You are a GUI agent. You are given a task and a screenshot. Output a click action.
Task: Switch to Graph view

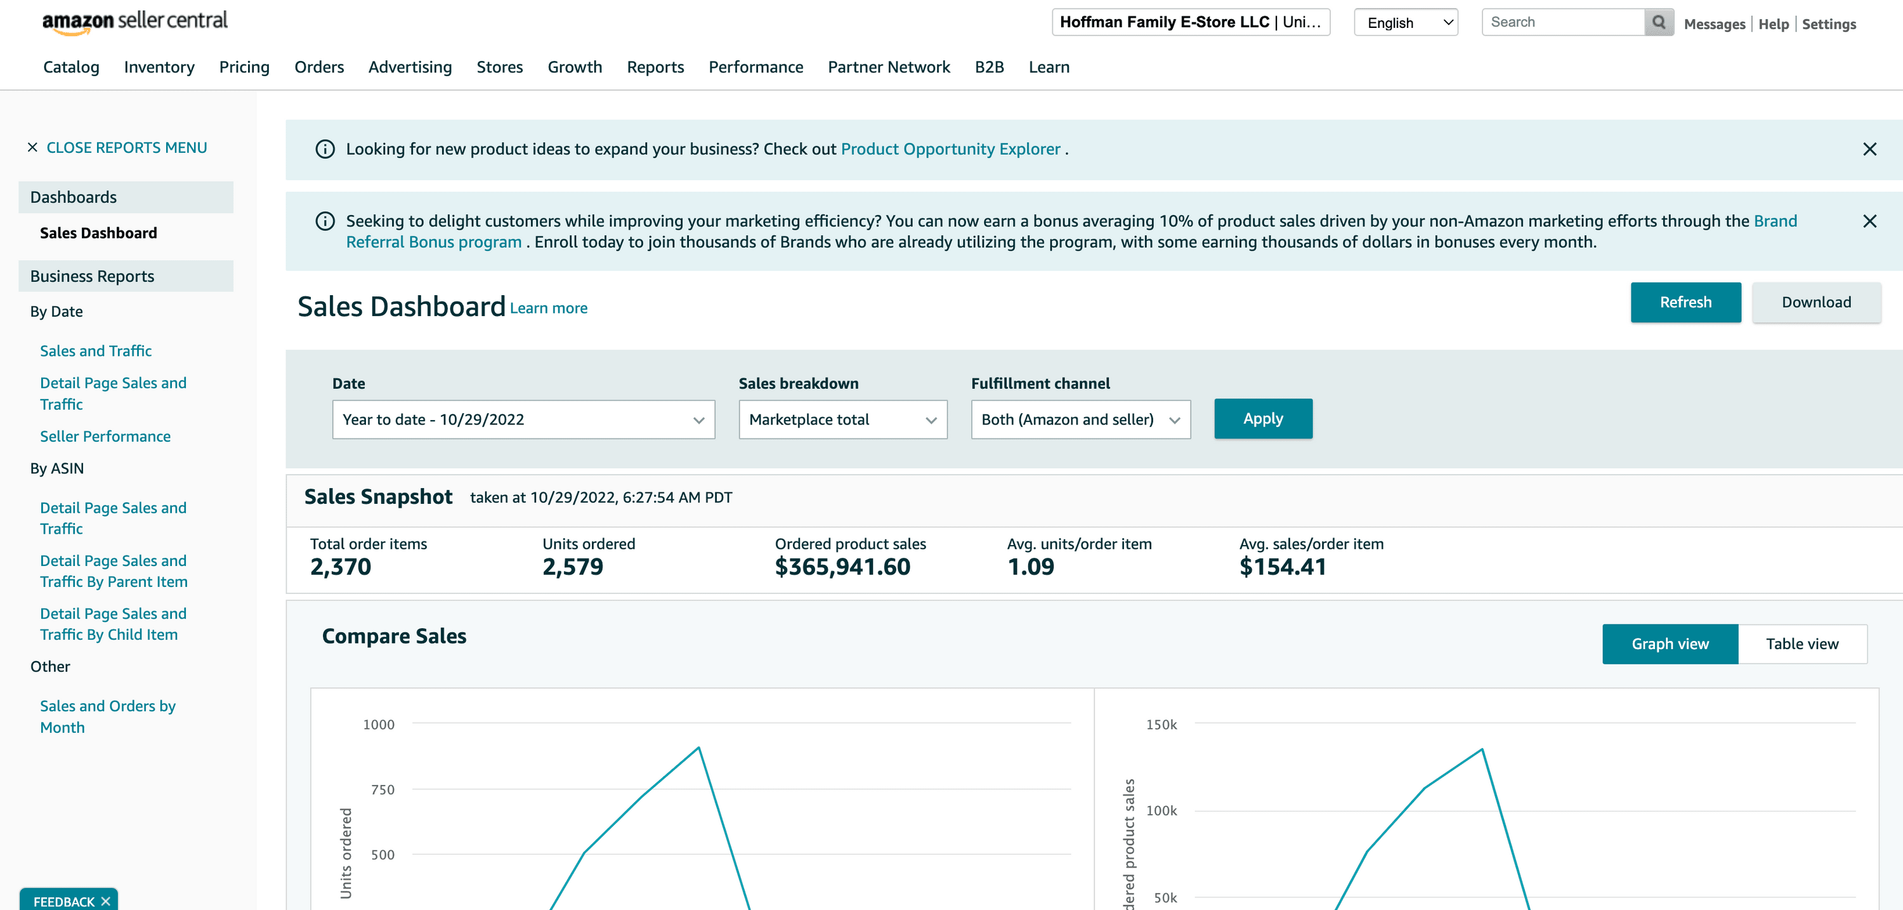tap(1670, 644)
